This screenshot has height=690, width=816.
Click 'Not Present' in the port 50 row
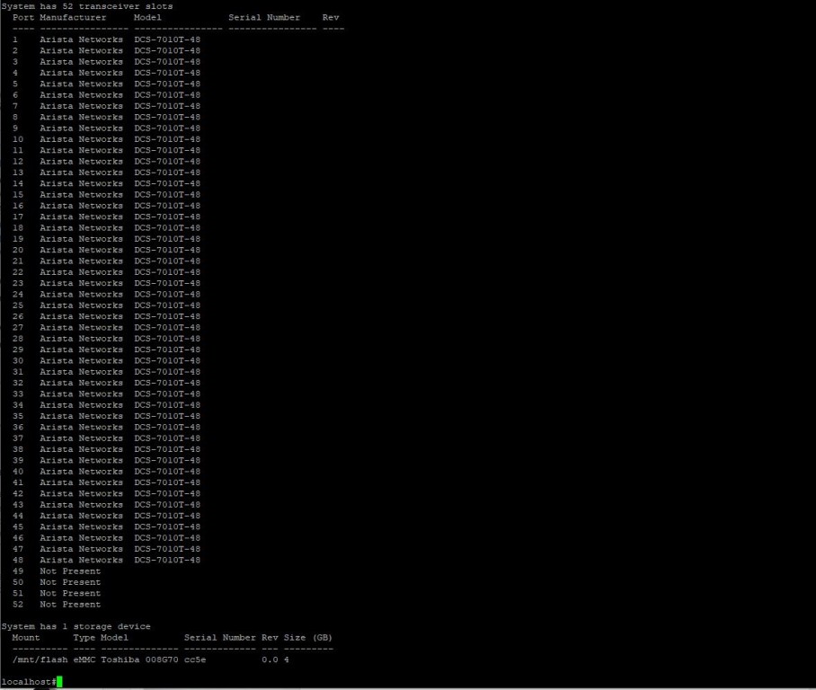[70, 582]
